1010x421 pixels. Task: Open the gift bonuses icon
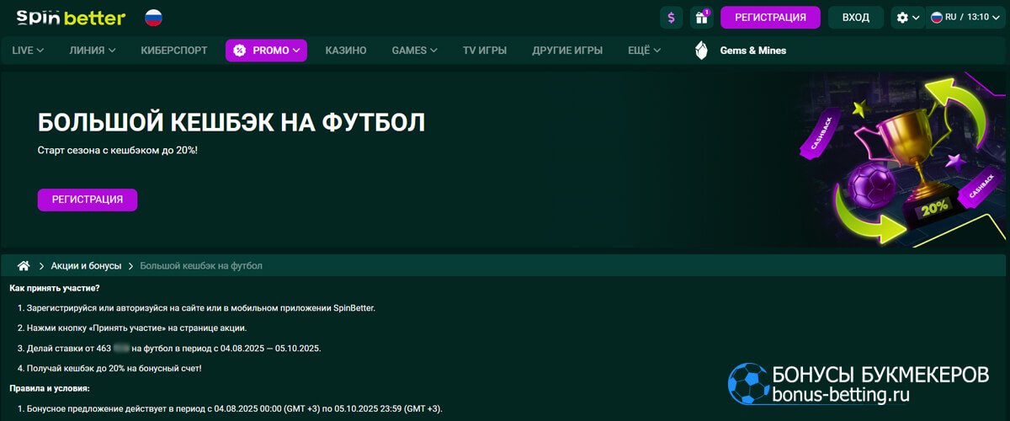coord(701,18)
